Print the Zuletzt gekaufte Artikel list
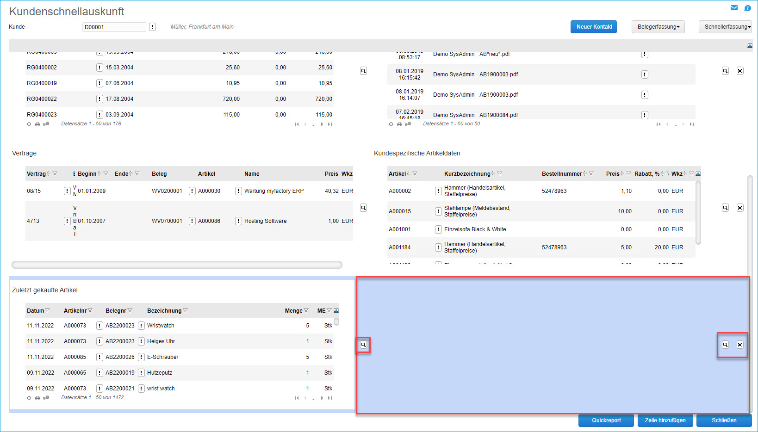 (37, 398)
